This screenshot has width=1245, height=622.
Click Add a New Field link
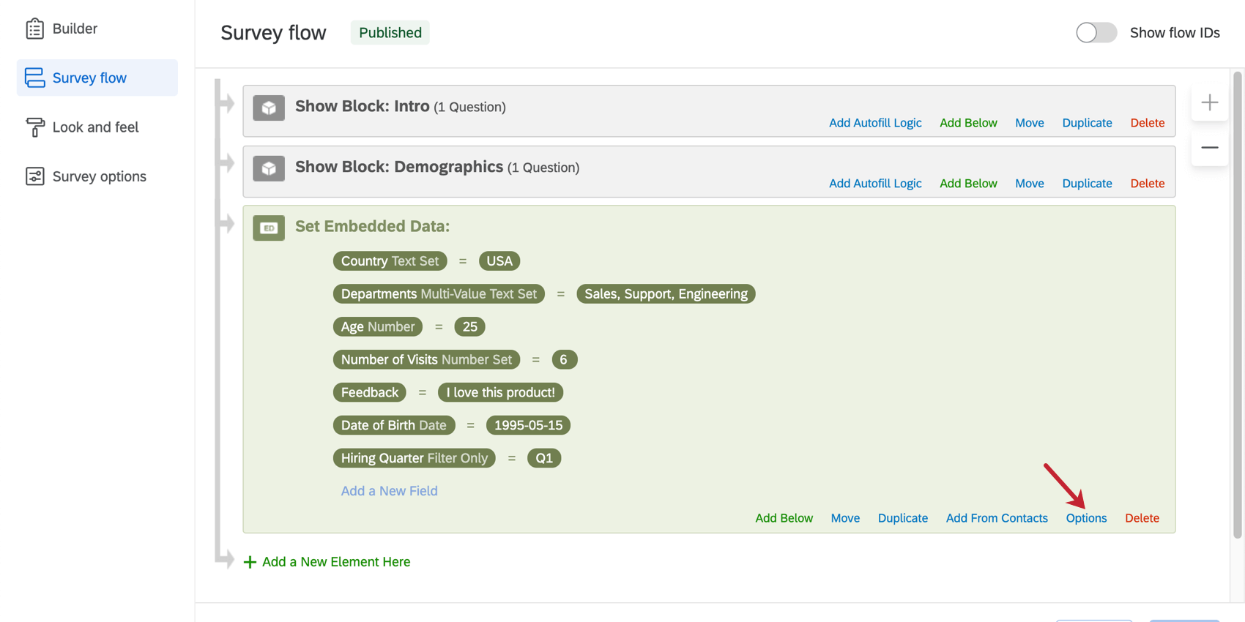tap(389, 491)
